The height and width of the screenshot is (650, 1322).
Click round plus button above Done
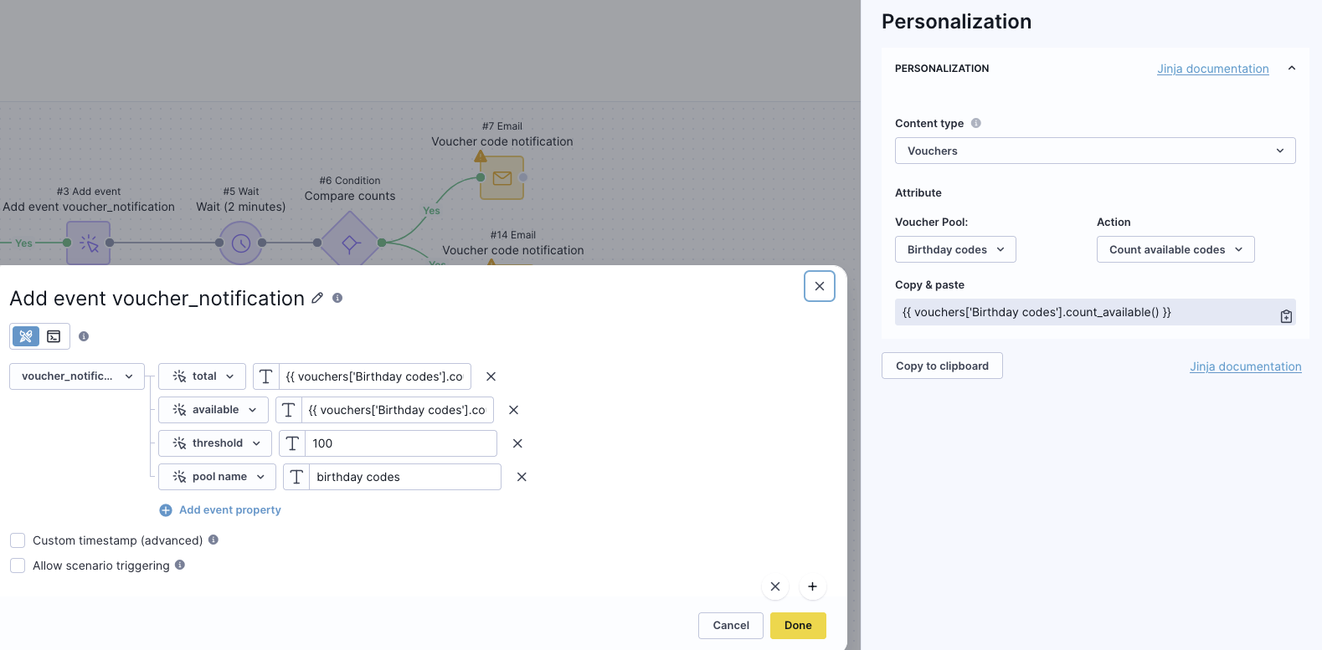(x=812, y=586)
